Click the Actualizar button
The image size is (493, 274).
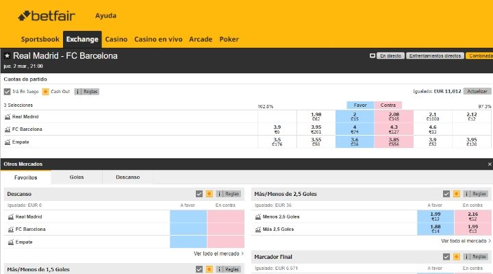pyautogui.click(x=477, y=91)
